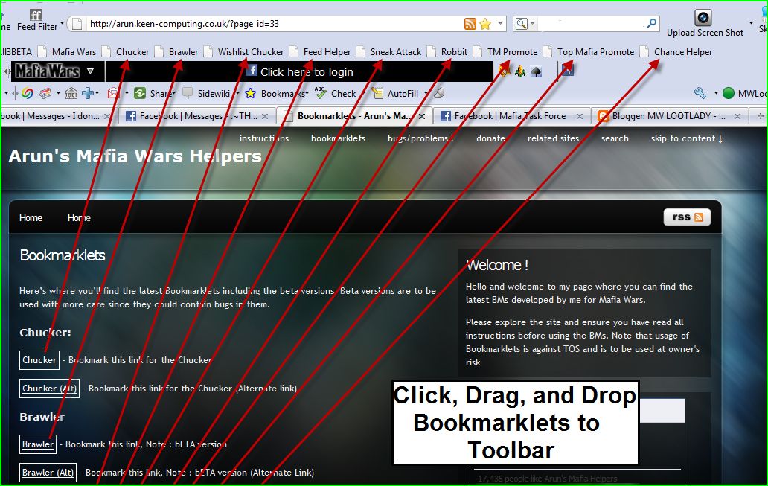Click the spade icon in Mafia Wars toolbar

[536, 72]
